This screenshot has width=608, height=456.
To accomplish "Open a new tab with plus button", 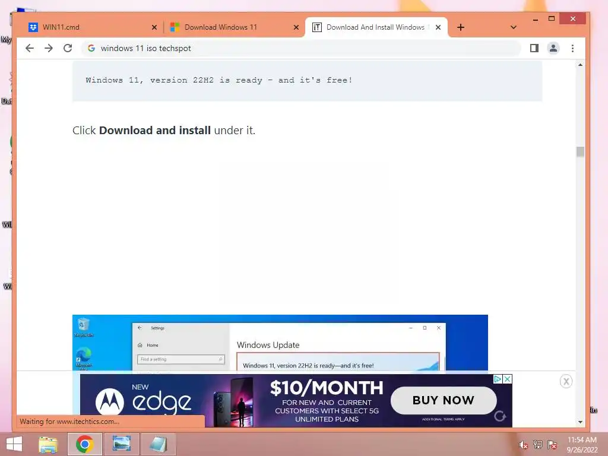I will click(x=461, y=27).
